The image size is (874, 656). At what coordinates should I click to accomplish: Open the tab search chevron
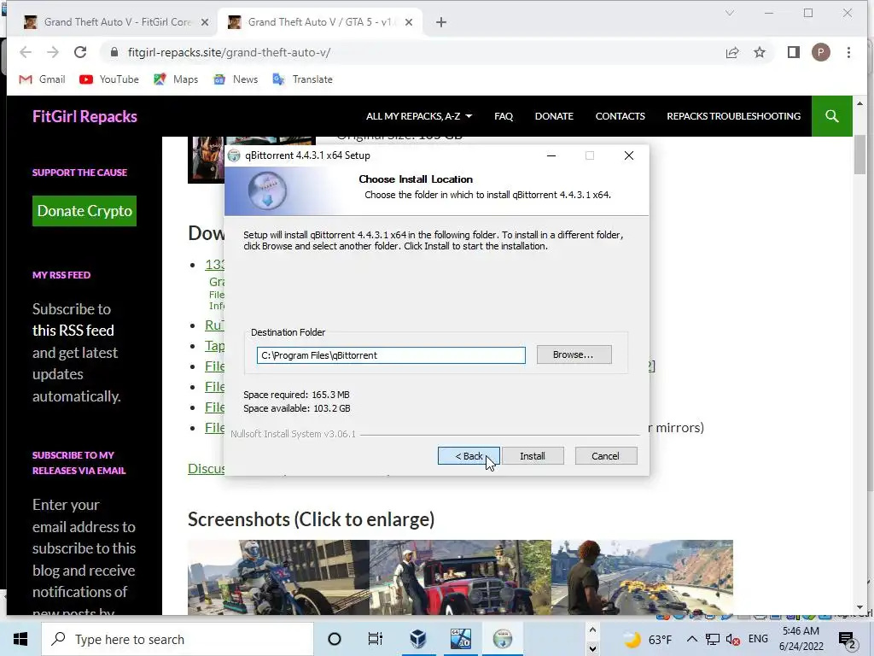click(x=730, y=13)
